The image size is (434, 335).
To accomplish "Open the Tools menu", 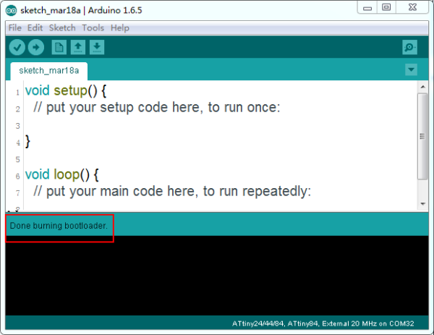I will (x=93, y=28).
